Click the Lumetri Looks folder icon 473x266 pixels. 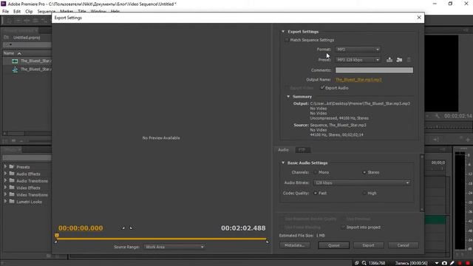(x=12, y=201)
